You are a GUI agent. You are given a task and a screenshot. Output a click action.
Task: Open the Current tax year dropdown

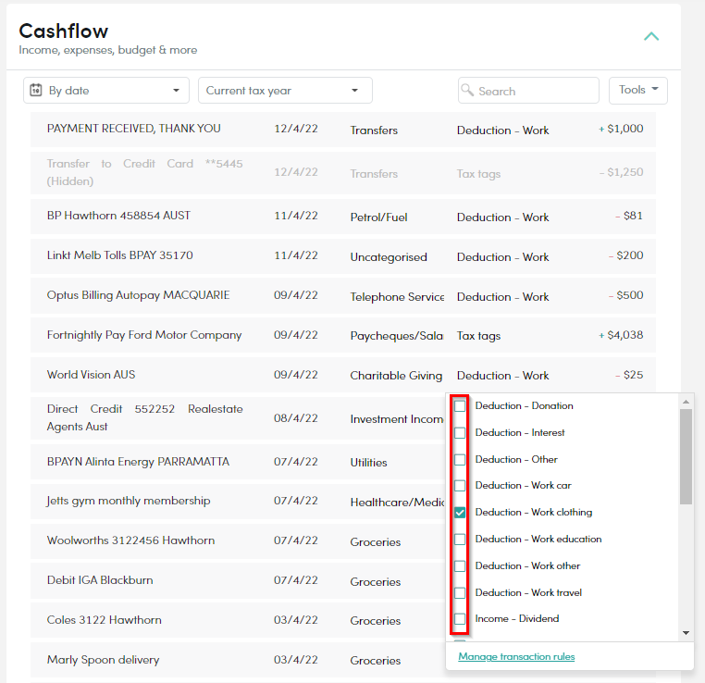tap(285, 91)
